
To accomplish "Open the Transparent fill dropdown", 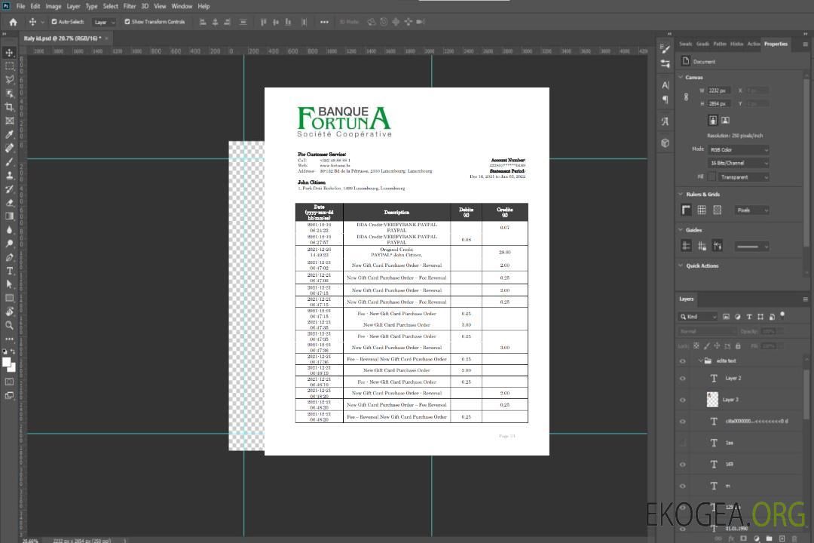I will [x=743, y=177].
